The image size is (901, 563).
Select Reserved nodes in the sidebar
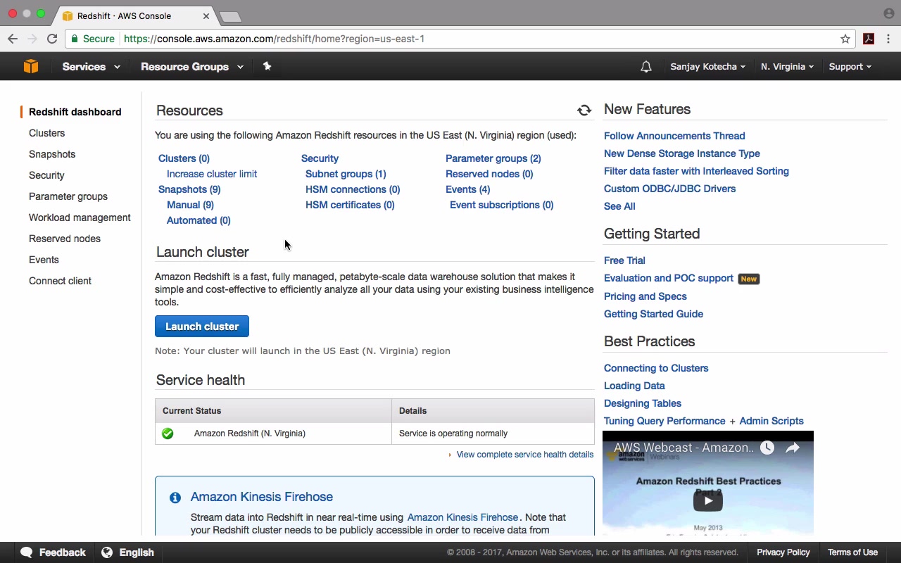coord(65,239)
